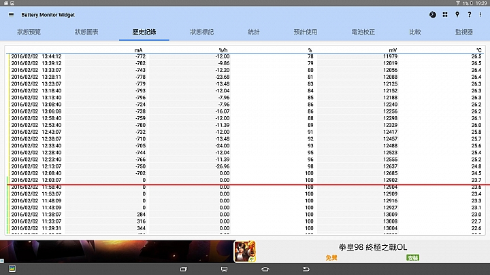The width and height of the screenshot is (490, 275).
Task: Open help question mark icon
Action: 470,15
